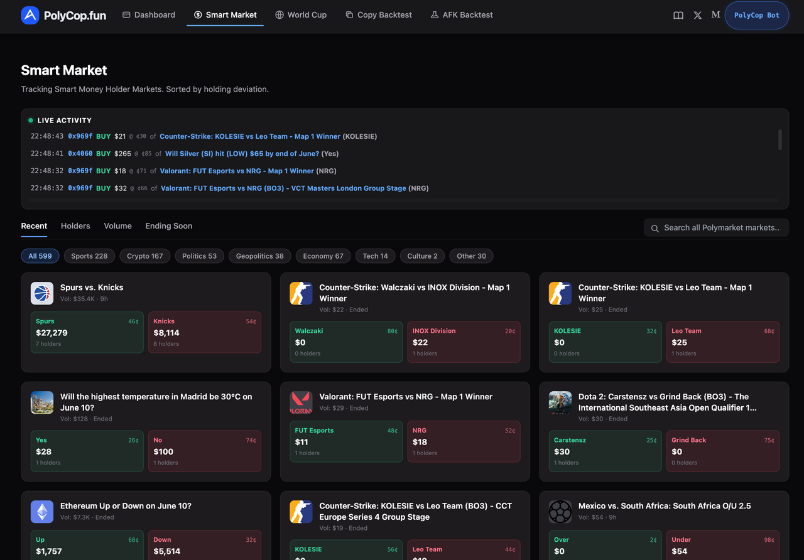Viewport: 804px width, 560px height.
Task: Click the Madrid temperature market thumbnail
Action: (x=42, y=402)
